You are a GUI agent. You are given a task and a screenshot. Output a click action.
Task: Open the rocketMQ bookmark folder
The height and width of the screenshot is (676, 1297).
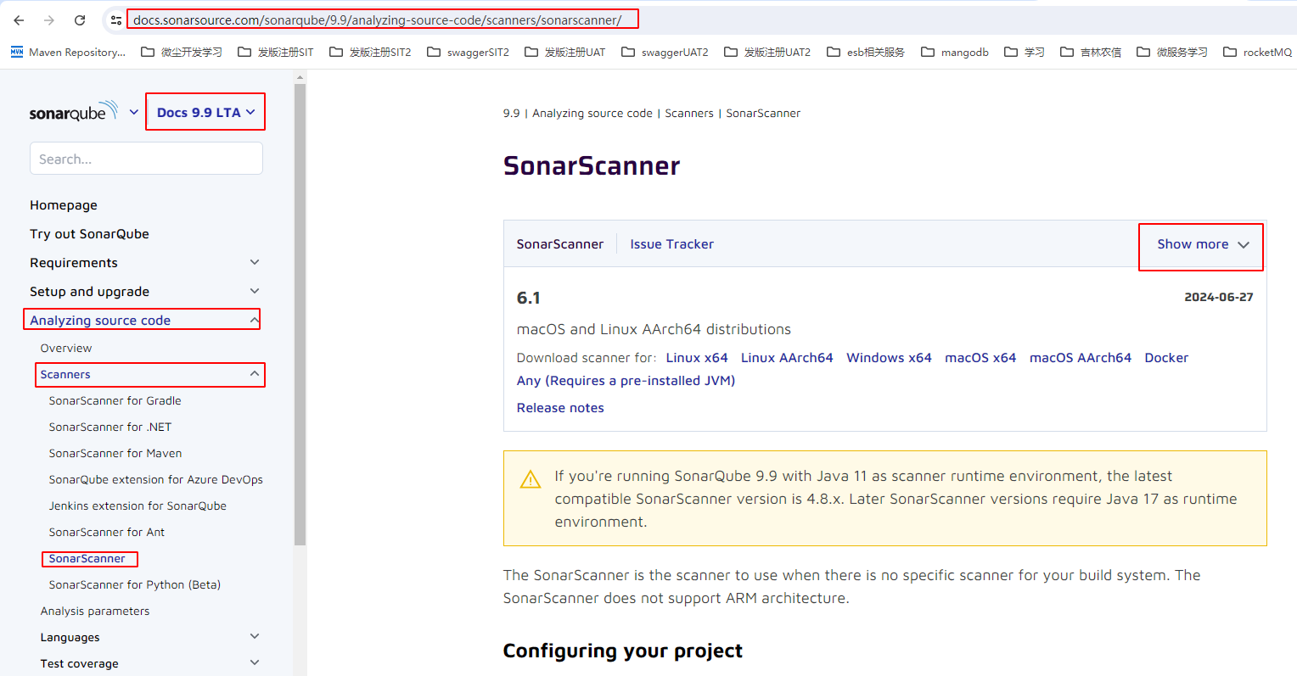click(1258, 53)
